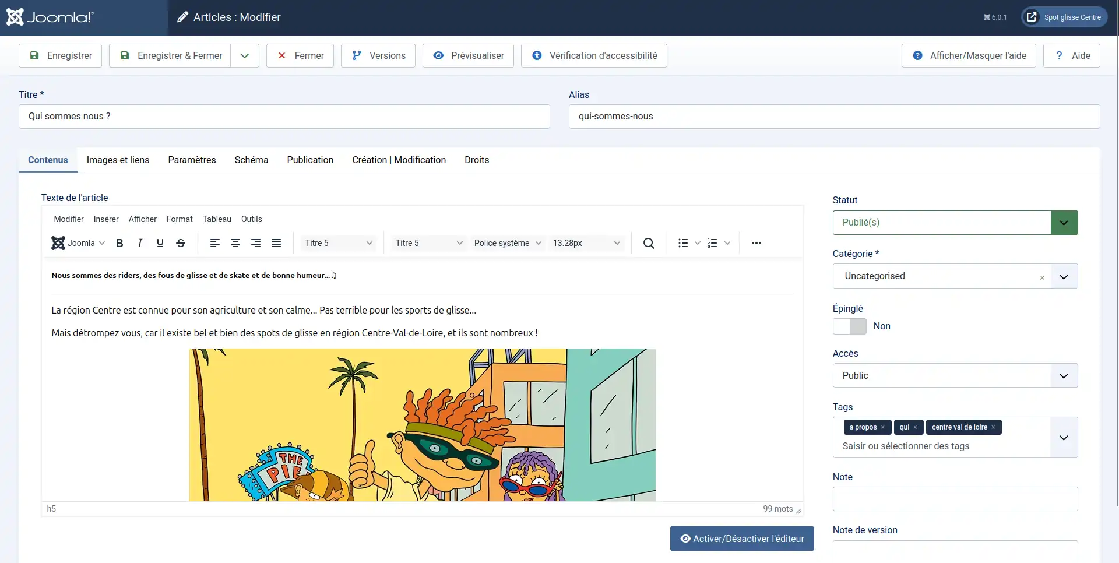Click in the Alias input field
Image resolution: width=1119 pixels, height=563 pixels.
pyautogui.click(x=833, y=117)
